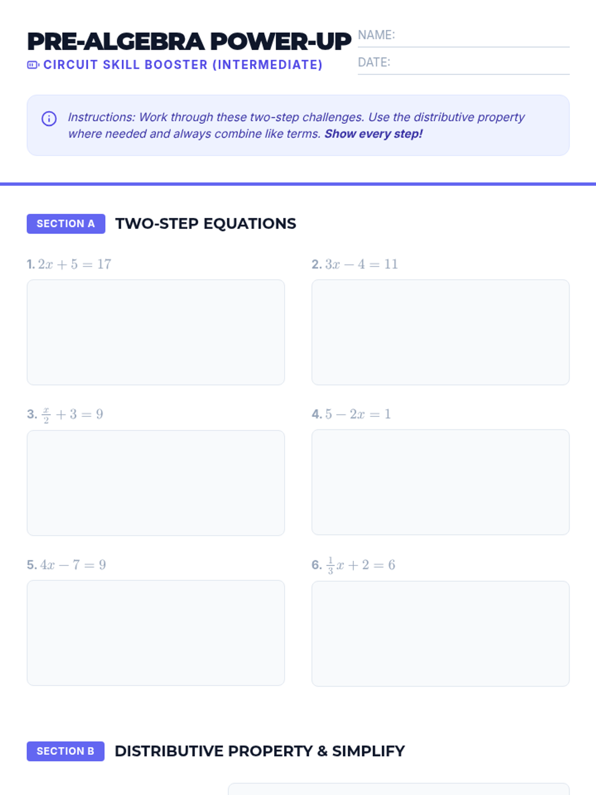Click equation text of problem 1
Image resolution: width=596 pixels, height=795 pixels.
(x=74, y=264)
